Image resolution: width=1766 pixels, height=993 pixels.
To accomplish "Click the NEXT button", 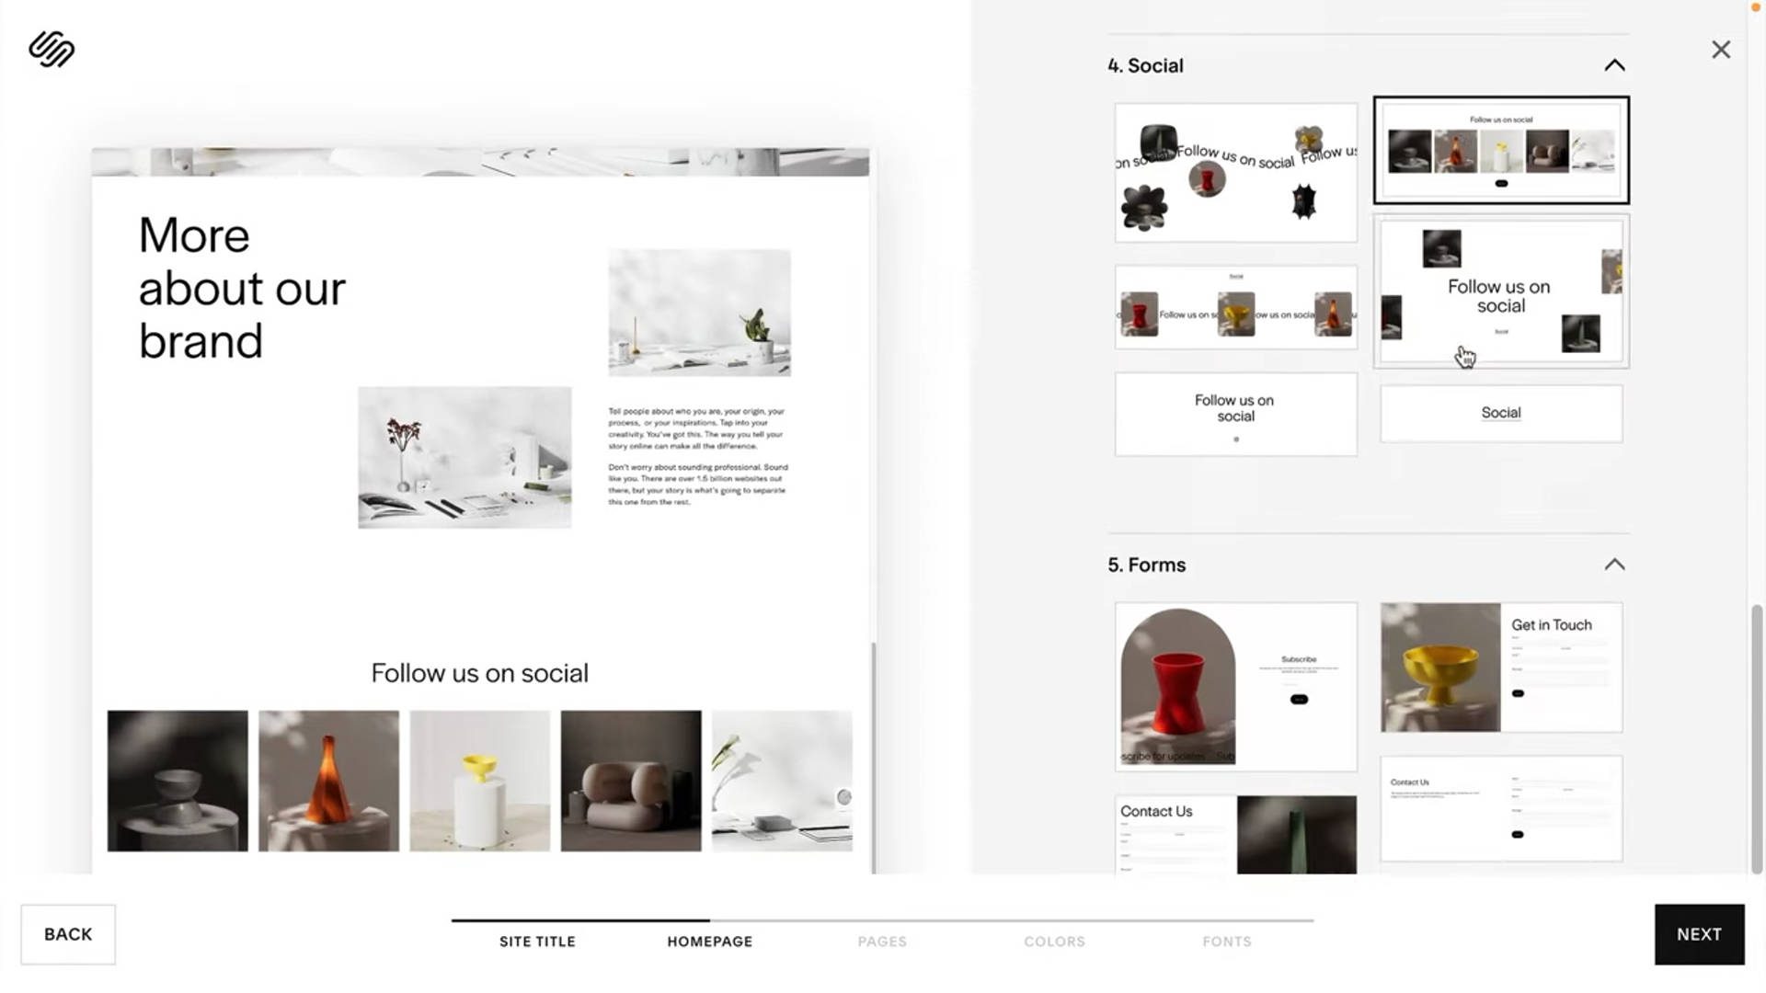I will tap(1698, 933).
